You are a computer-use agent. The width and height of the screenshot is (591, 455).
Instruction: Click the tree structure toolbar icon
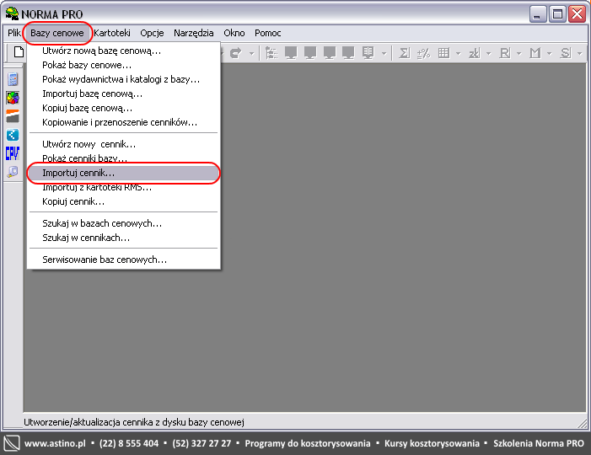[x=271, y=53]
